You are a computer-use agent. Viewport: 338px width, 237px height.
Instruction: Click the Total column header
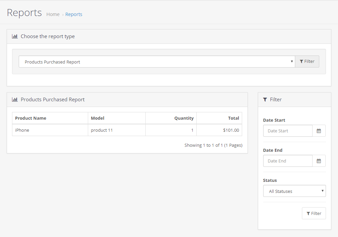coord(233,118)
